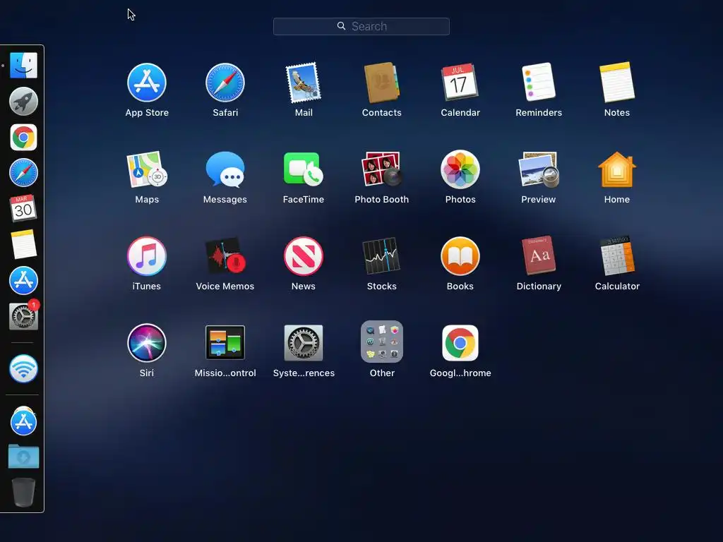
Task: Open the Contacts app
Action: 382,83
